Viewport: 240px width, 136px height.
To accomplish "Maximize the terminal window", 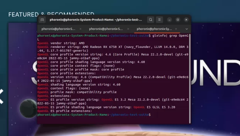I will pos(178,20).
